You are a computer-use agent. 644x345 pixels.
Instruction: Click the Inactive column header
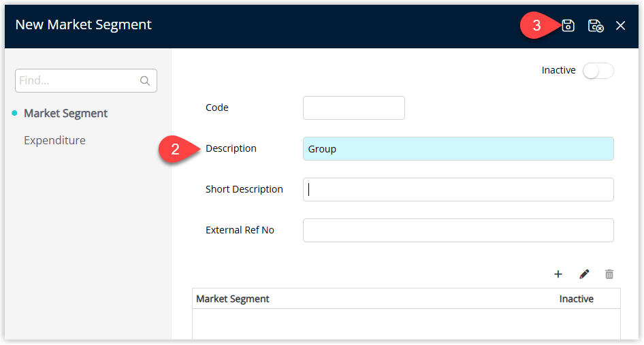[576, 299]
